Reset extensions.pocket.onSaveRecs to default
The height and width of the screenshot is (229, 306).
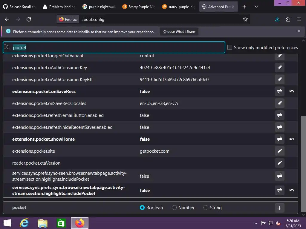point(292,91)
